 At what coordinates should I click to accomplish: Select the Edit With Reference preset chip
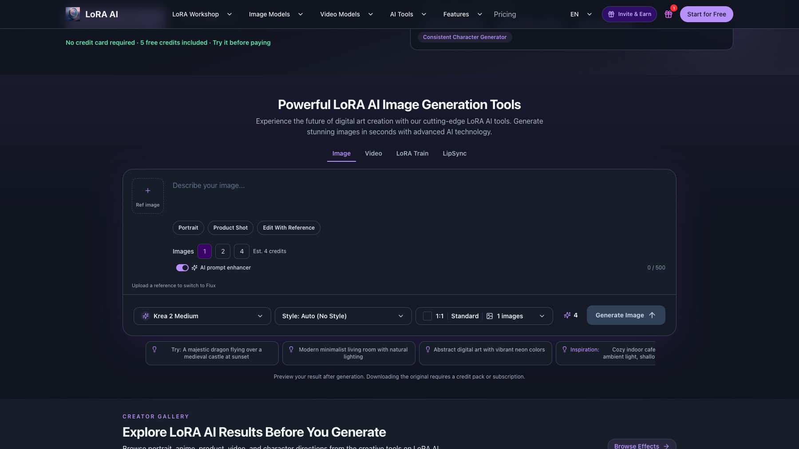[289, 228]
